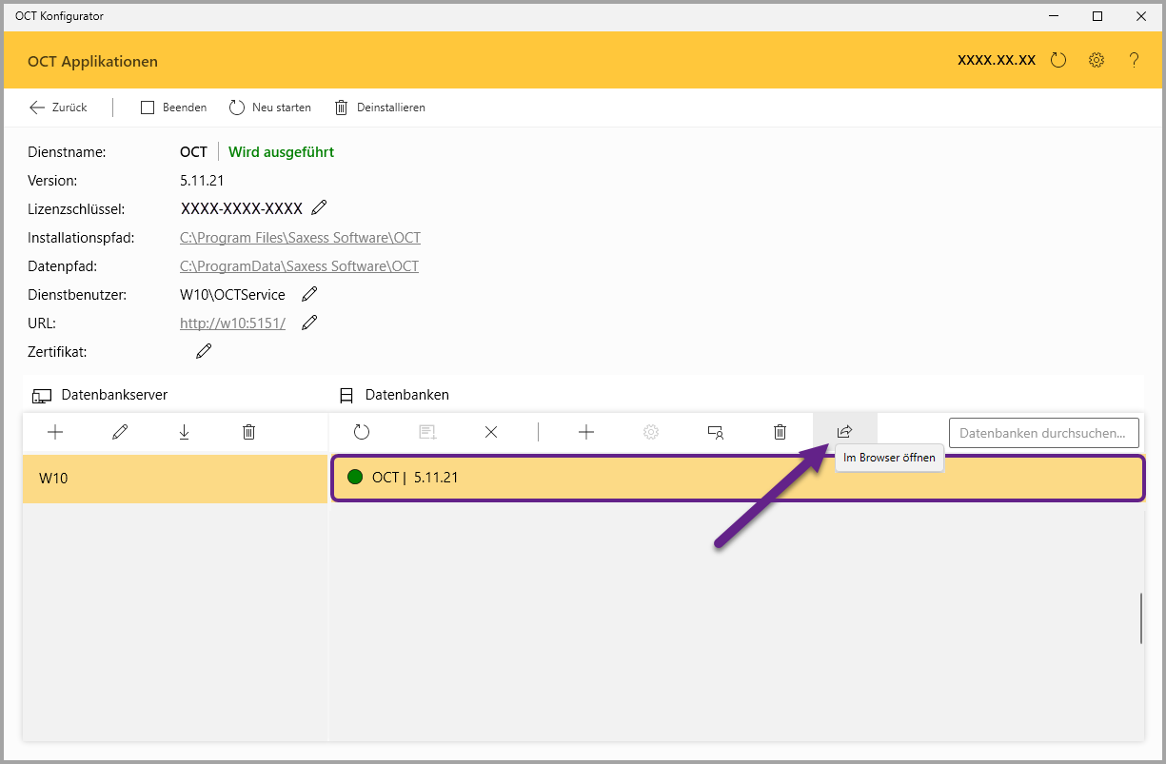Open the http://w10:5151/ URL link

pyautogui.click(x=232, y=323)
